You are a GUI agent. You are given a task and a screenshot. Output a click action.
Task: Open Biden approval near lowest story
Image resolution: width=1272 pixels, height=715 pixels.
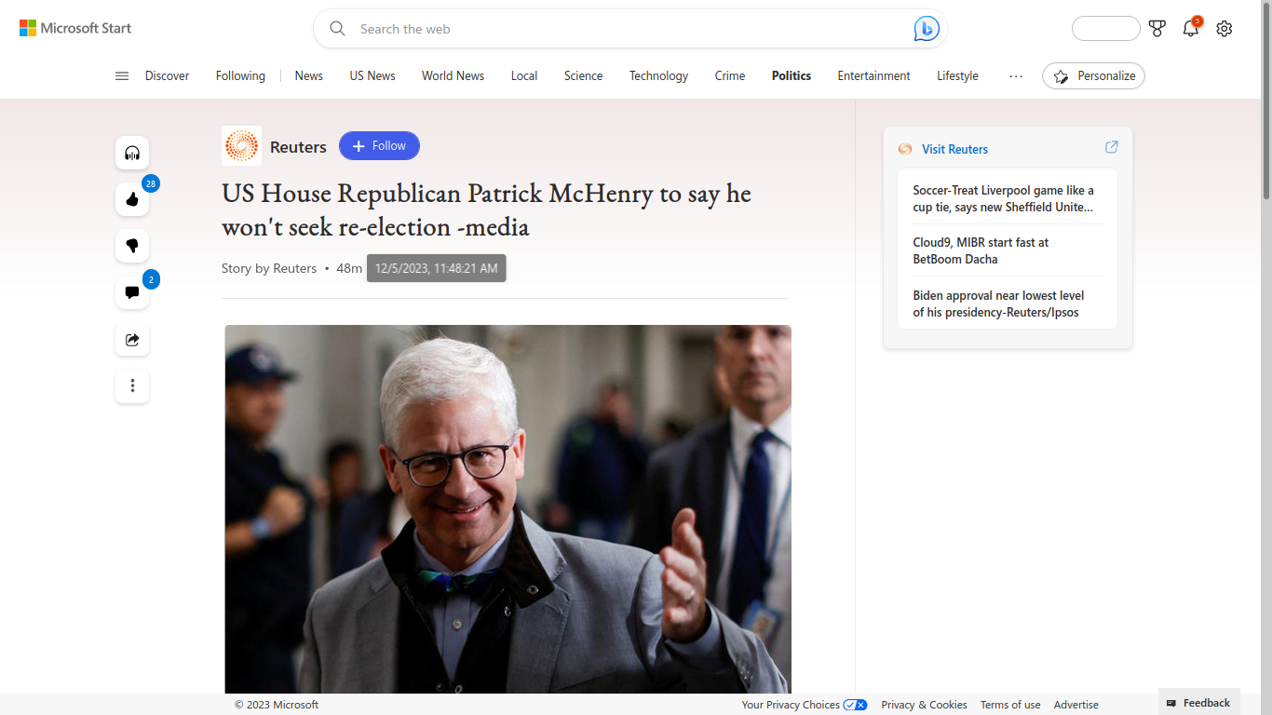[x=998, y=304]
